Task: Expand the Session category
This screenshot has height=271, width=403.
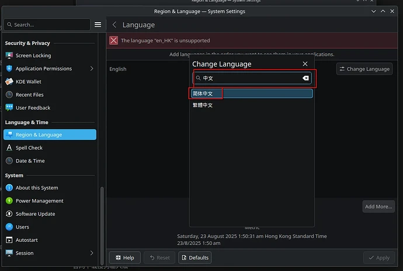Action: (x=92, y=253)
